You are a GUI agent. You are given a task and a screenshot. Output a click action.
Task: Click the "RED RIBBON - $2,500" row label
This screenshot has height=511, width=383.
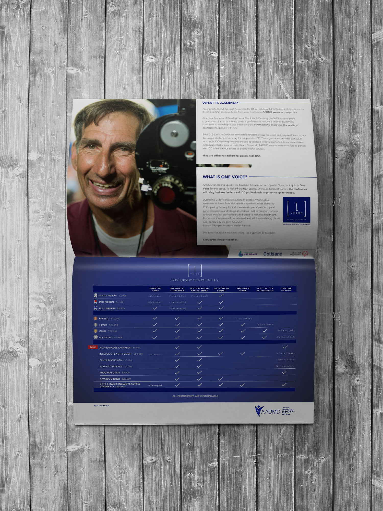pyautogui.click(x=111, y=302)
